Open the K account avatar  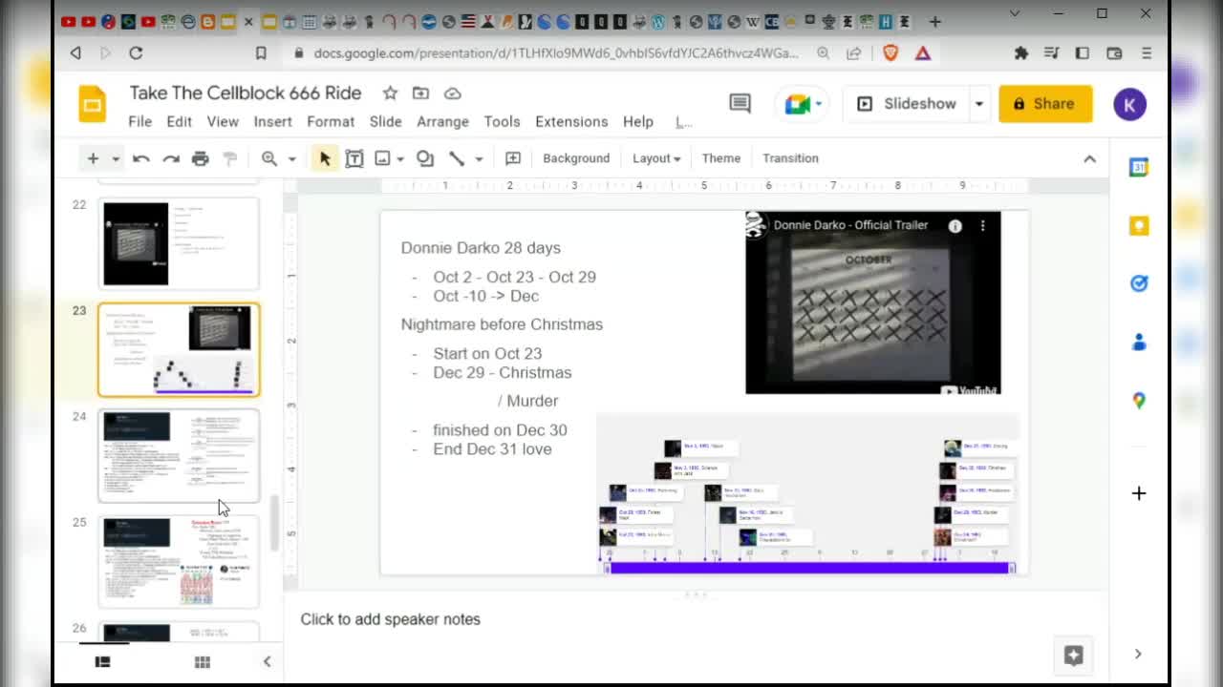tap(1130, 104)
